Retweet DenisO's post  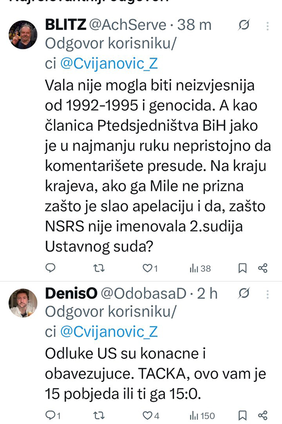pyautogui.click(x=99, y=415)
